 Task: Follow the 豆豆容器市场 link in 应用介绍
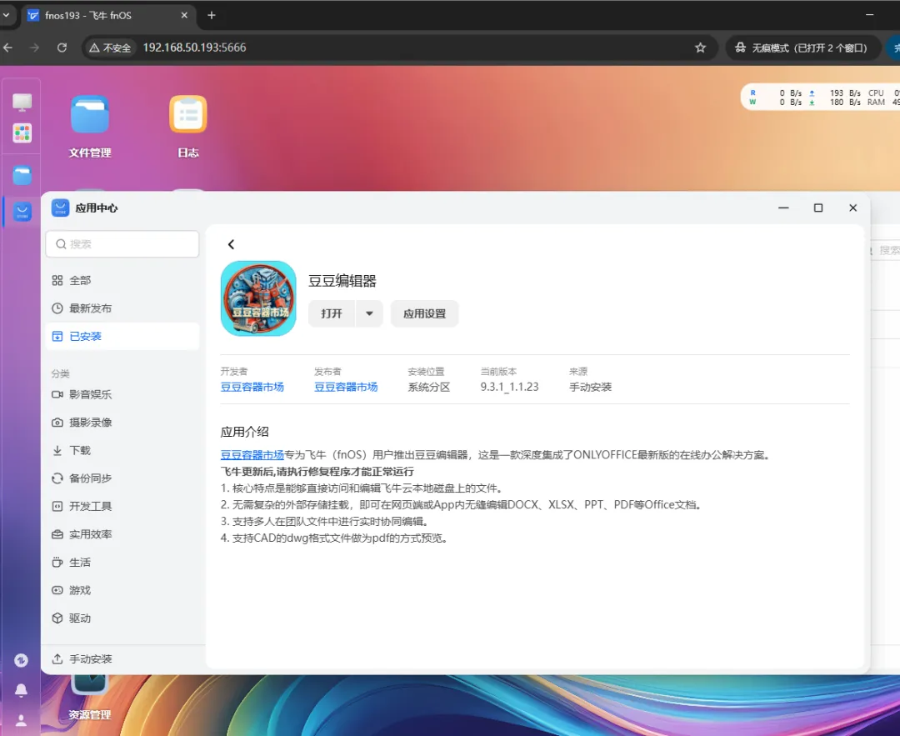pos(252,455)
